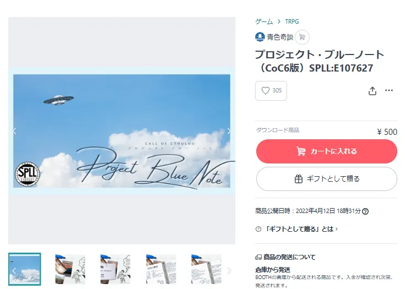Image resolution: width=405 pixels, height=289 pixels.
Task: Click the ギフトとして贈る gift button
Action: (326, 179)
